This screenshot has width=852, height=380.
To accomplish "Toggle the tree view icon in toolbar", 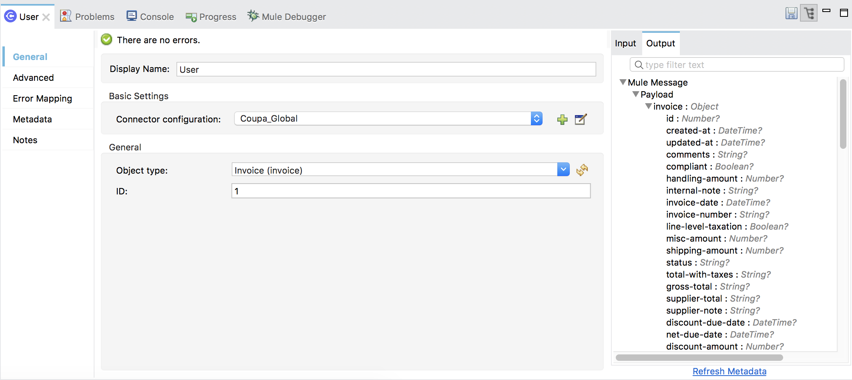I will point(809,14).
